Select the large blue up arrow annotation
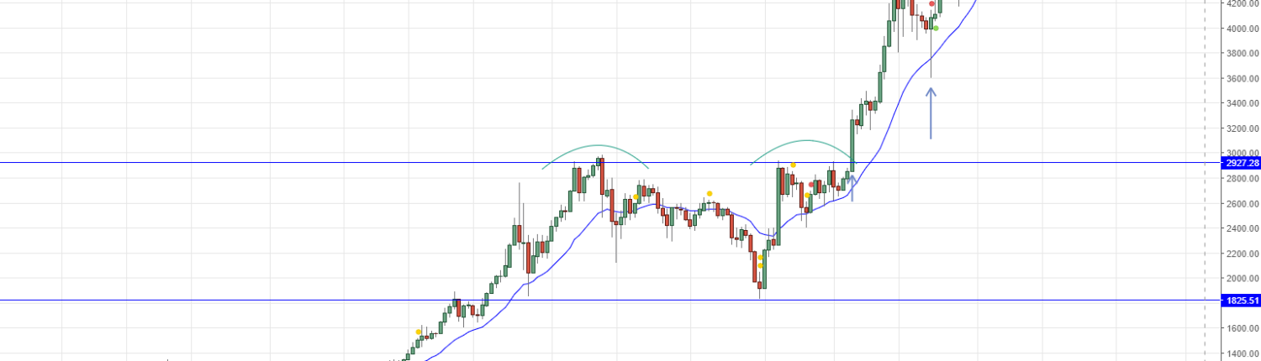The image size is (1261, 361). click(931, 113)
